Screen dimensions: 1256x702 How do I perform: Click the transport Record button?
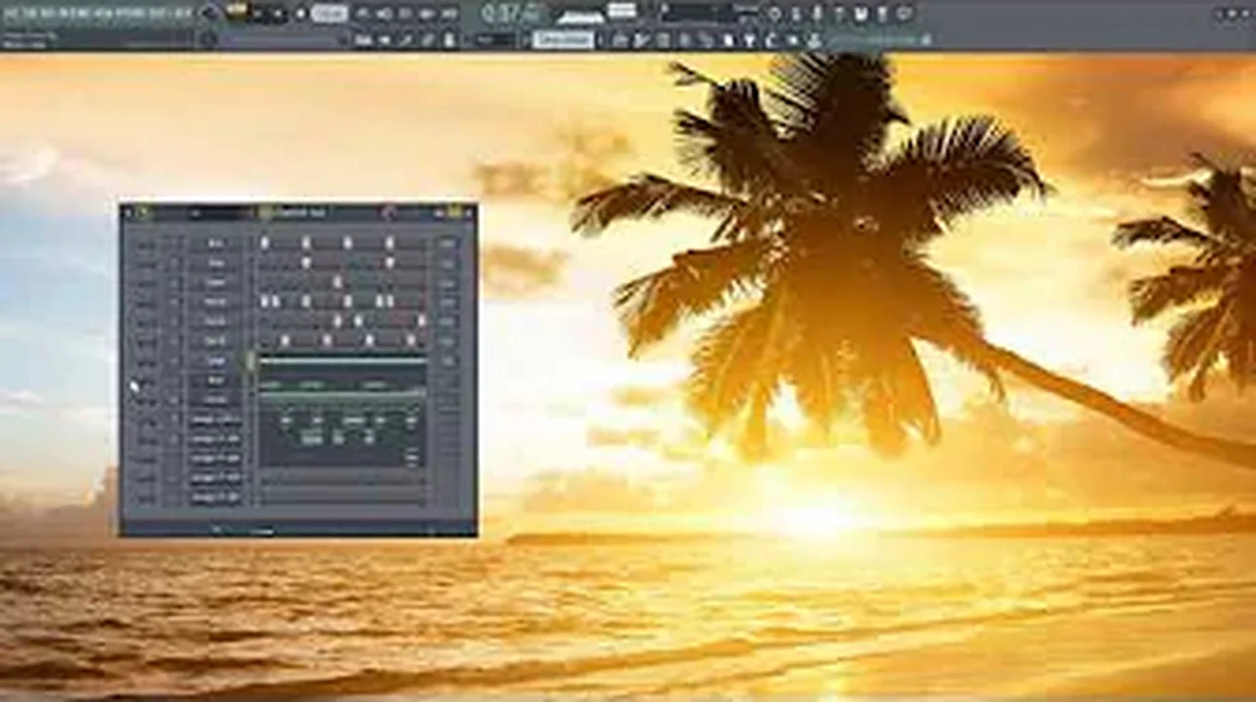pyautogui.click(x=300, y=14)
